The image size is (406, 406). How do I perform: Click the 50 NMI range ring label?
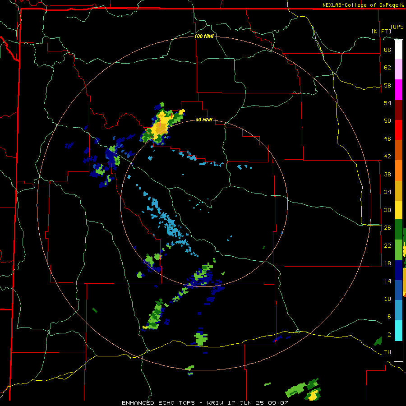[204, 120]
